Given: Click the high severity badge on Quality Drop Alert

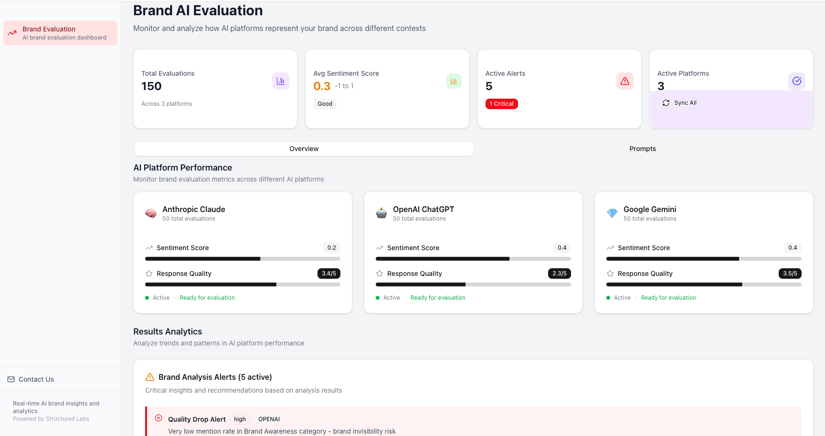Looking at the screenshot, I should pyautogui.click(x=240, y=419).
